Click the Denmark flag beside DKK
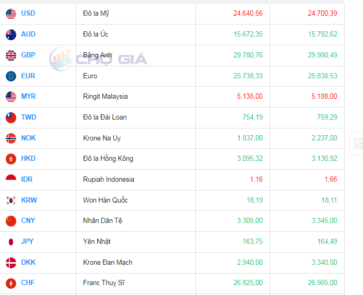363x295 pixels. click(x=11, y=262)
